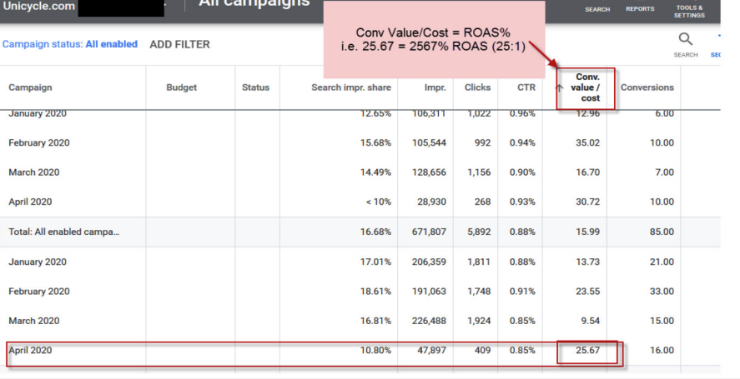
Task: Sort by the Clicks column header
Action: point(477,87)
